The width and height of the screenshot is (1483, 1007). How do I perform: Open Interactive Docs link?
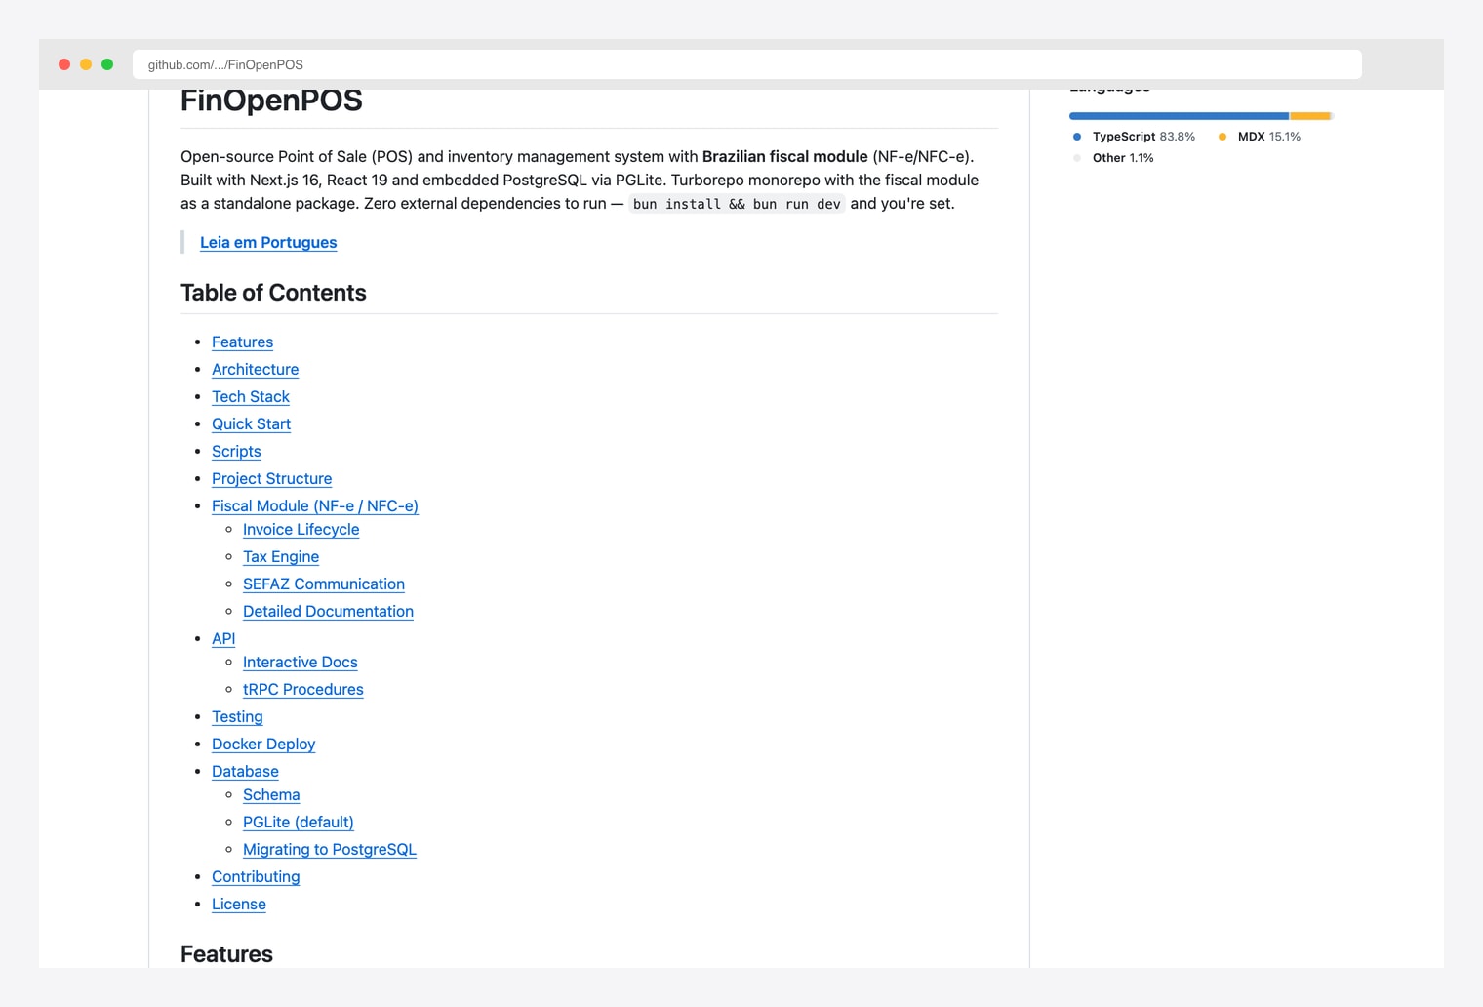(301, 662)
